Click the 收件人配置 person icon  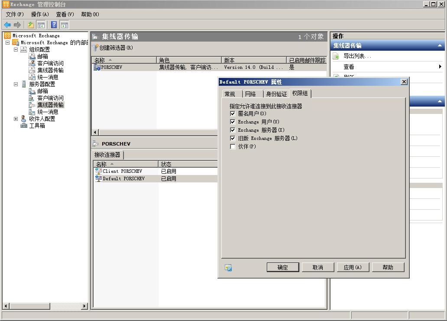(x=24, y=119)
